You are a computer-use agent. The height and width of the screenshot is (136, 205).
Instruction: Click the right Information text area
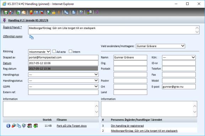coord(149,109)
